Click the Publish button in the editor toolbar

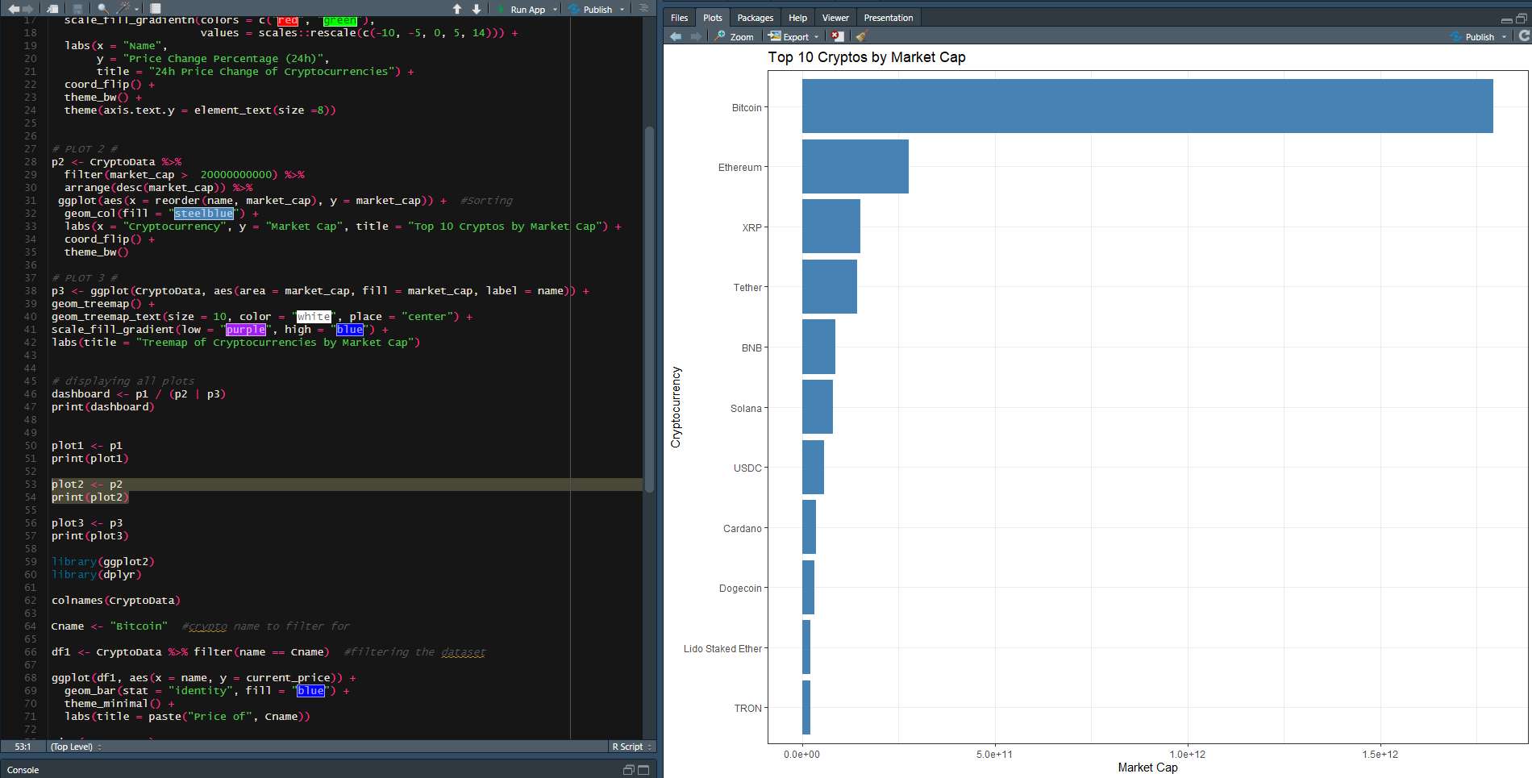(596, 9)
